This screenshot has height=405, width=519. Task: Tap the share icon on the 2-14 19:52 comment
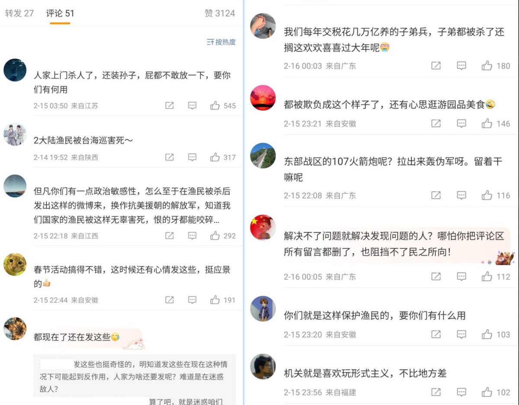tap(170, 157)
